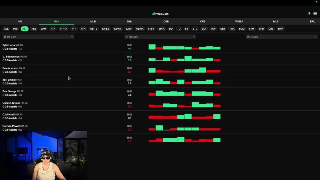The height and width of the screenshot is (180, 320).
Task: Click the over circle icon beside Joel Embiid's line
Action: pos(3,83)
